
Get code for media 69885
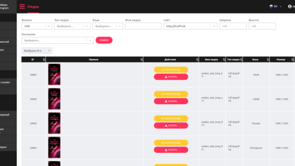tap(171, 94)
